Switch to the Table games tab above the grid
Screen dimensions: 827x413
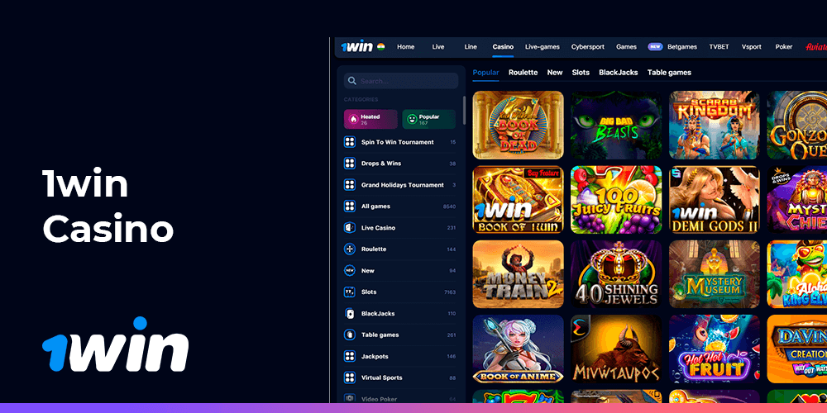pos(669,73)
